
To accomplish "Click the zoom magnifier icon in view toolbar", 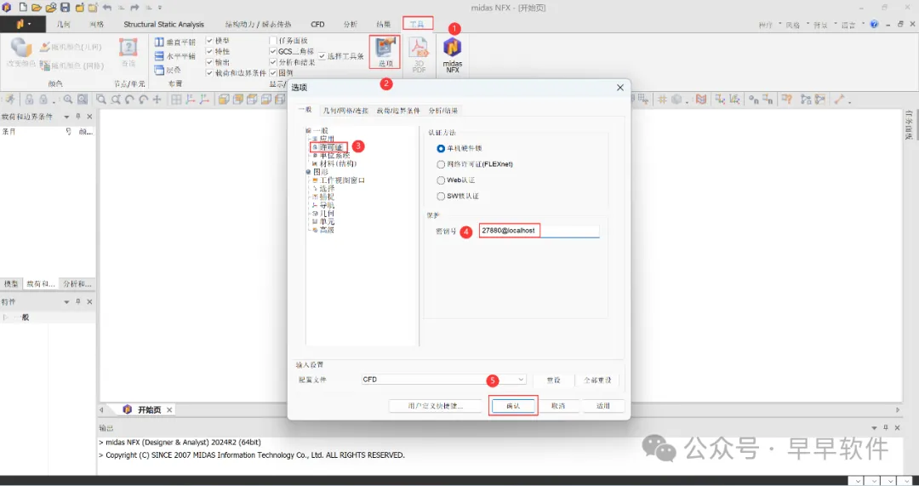I will click(101, 100).
